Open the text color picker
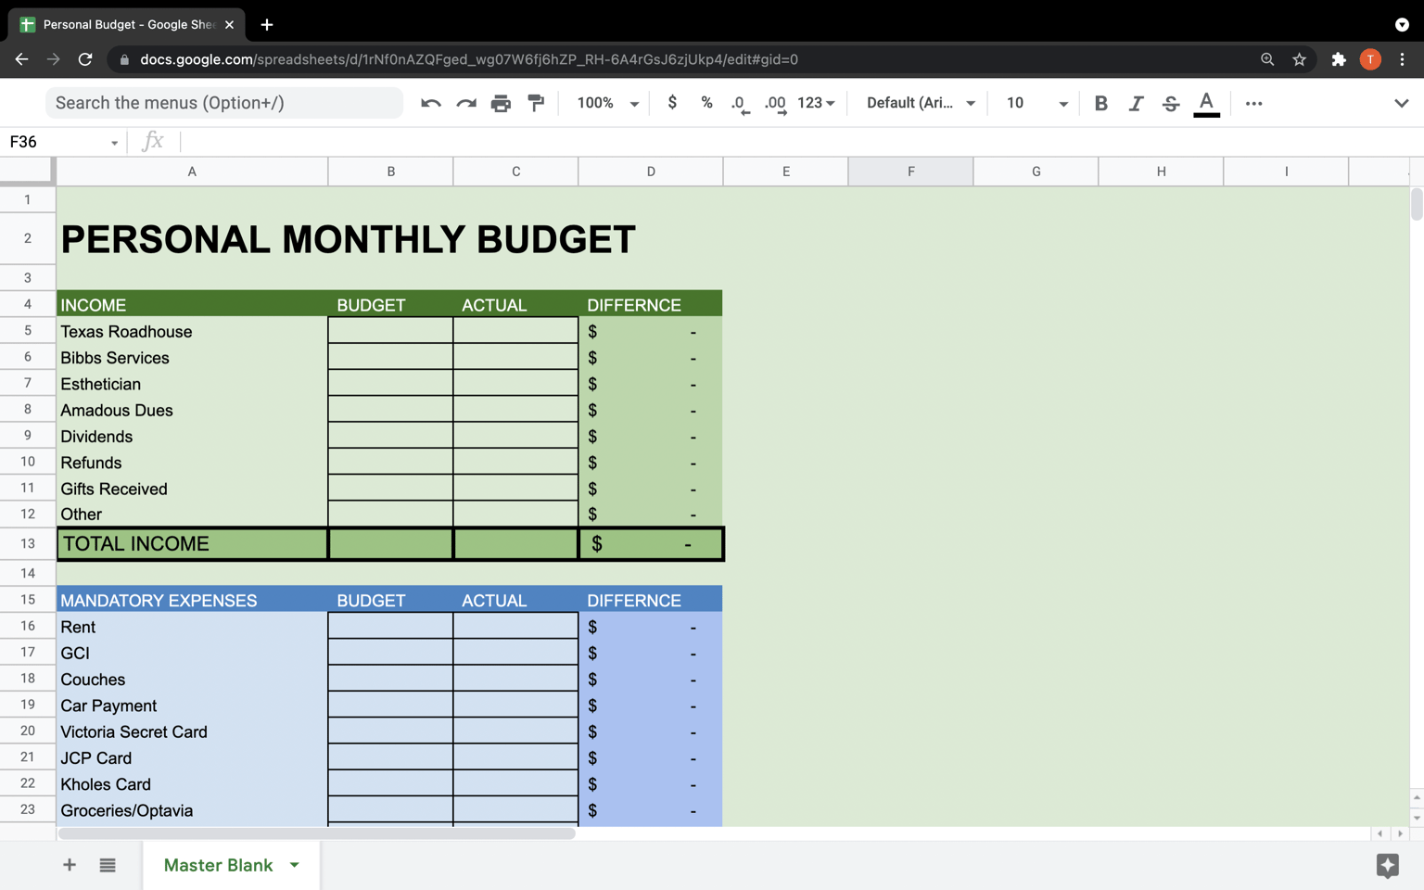1424x890 pixels. (1206, 103)
